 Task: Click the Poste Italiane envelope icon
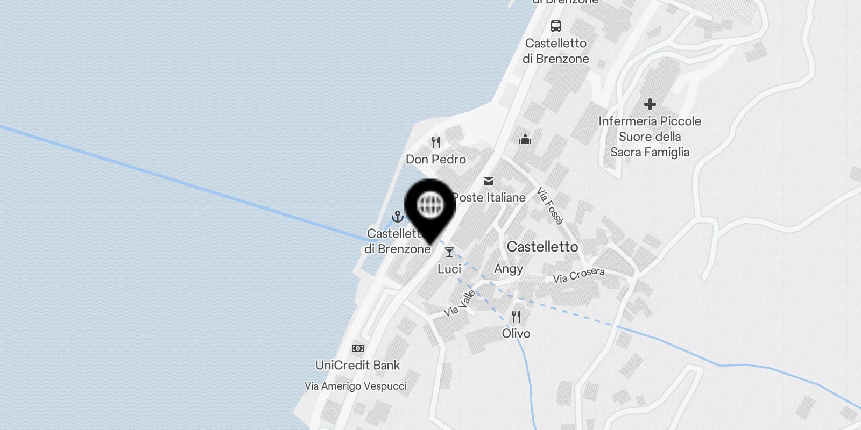[489, 181]
